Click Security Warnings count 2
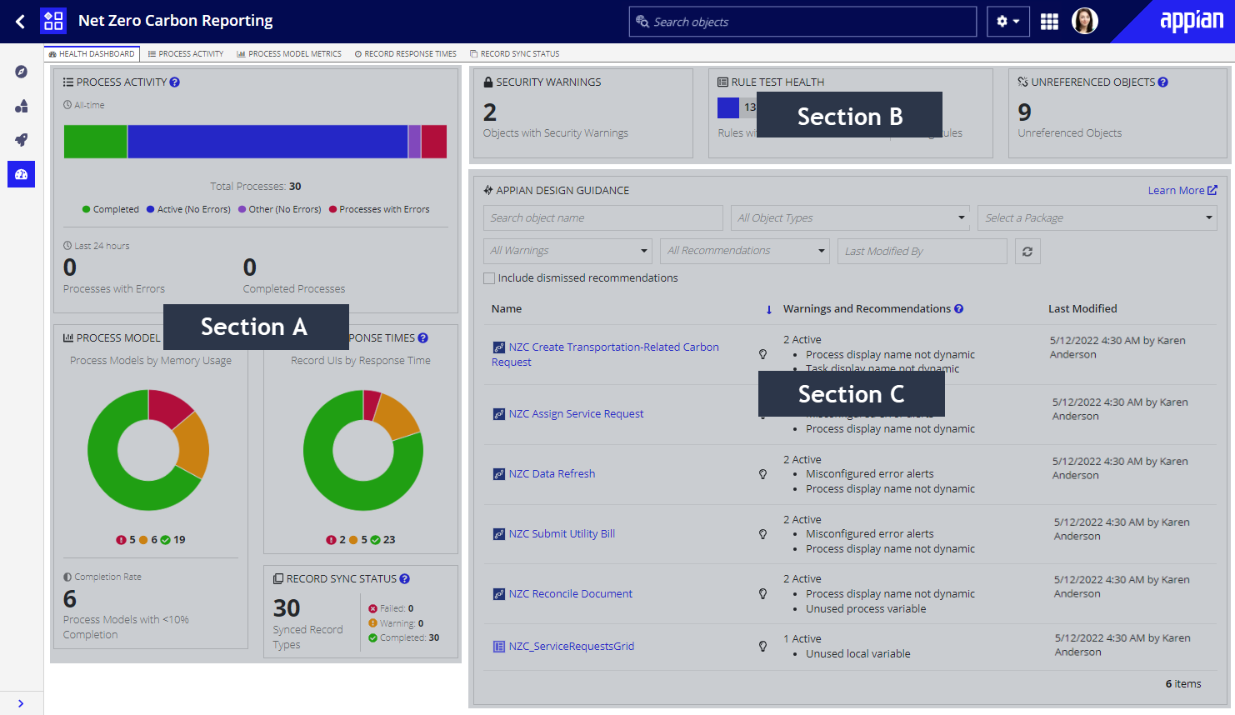The height and width of the screenshot is (715, 1235). (490, 112)
